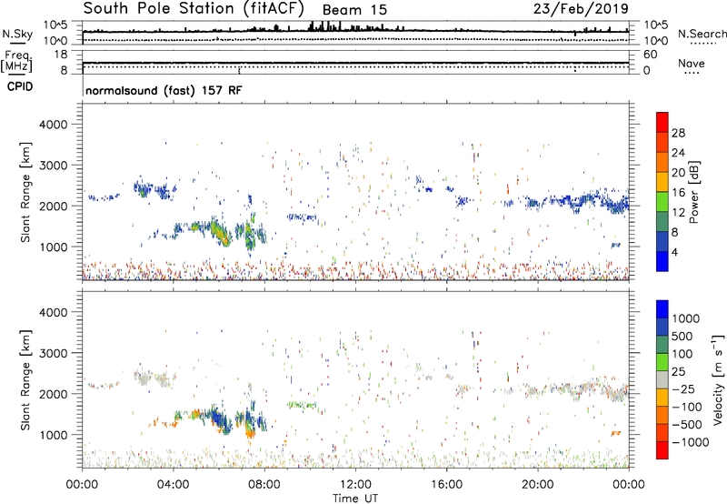This screenshot has height=504, width=727.
Task: Click the "12:00" time tick label
Action: (x=355, y=485)
